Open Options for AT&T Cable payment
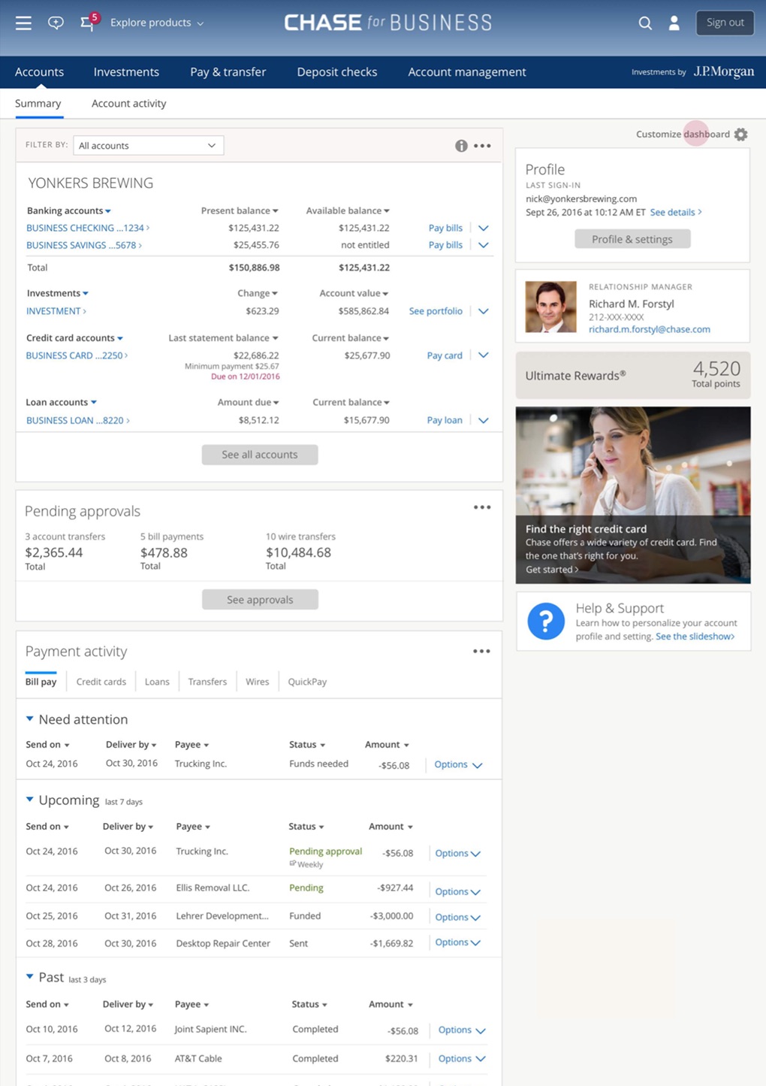Viewport: 766px width, 1086px height. point(462,1059)
